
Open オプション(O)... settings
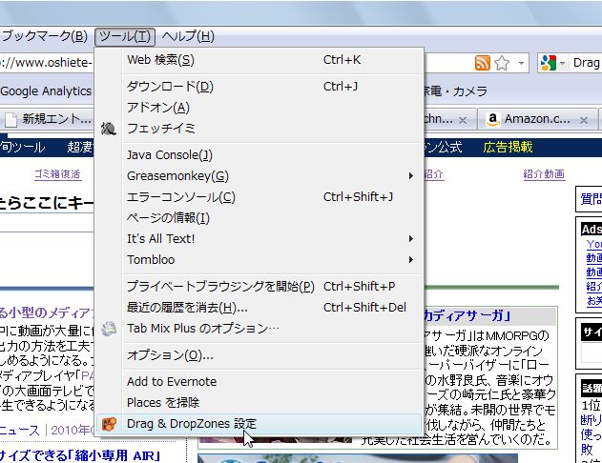(x=259, y=355)
